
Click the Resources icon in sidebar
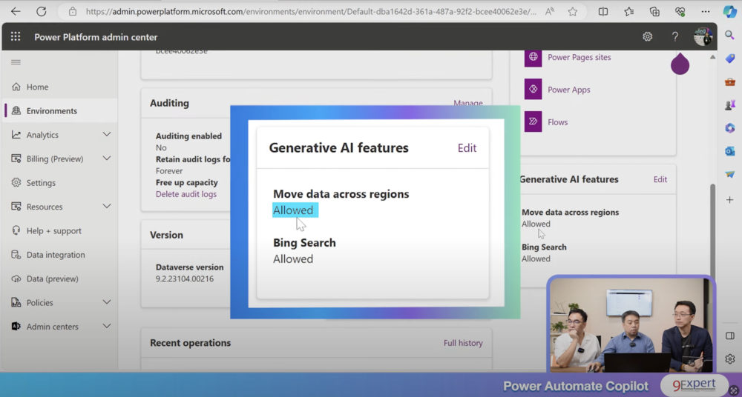pyautogui.click(x=16, y=207)
